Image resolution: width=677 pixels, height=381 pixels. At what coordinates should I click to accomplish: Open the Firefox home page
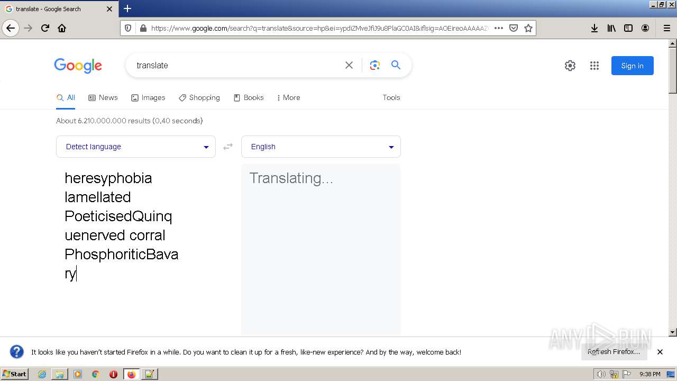pyautogui.click(x=62, y=28)
